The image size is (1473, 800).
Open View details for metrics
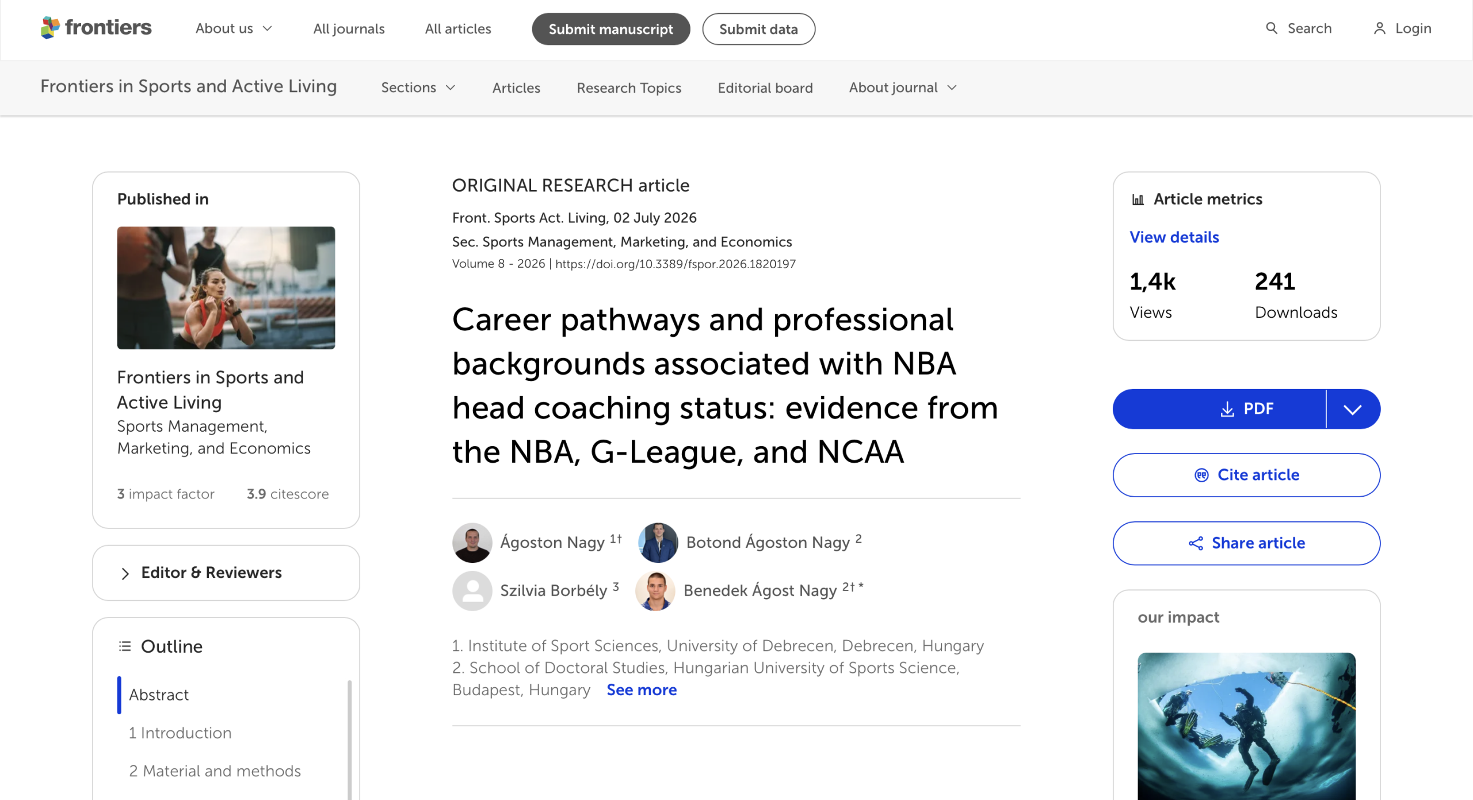pyautogui.click(x=1174, y=238)
